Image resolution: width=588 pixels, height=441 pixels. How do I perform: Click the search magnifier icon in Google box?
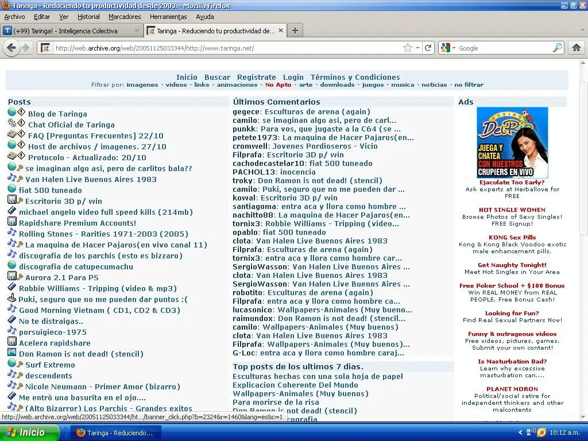click(x=558, y=48)
